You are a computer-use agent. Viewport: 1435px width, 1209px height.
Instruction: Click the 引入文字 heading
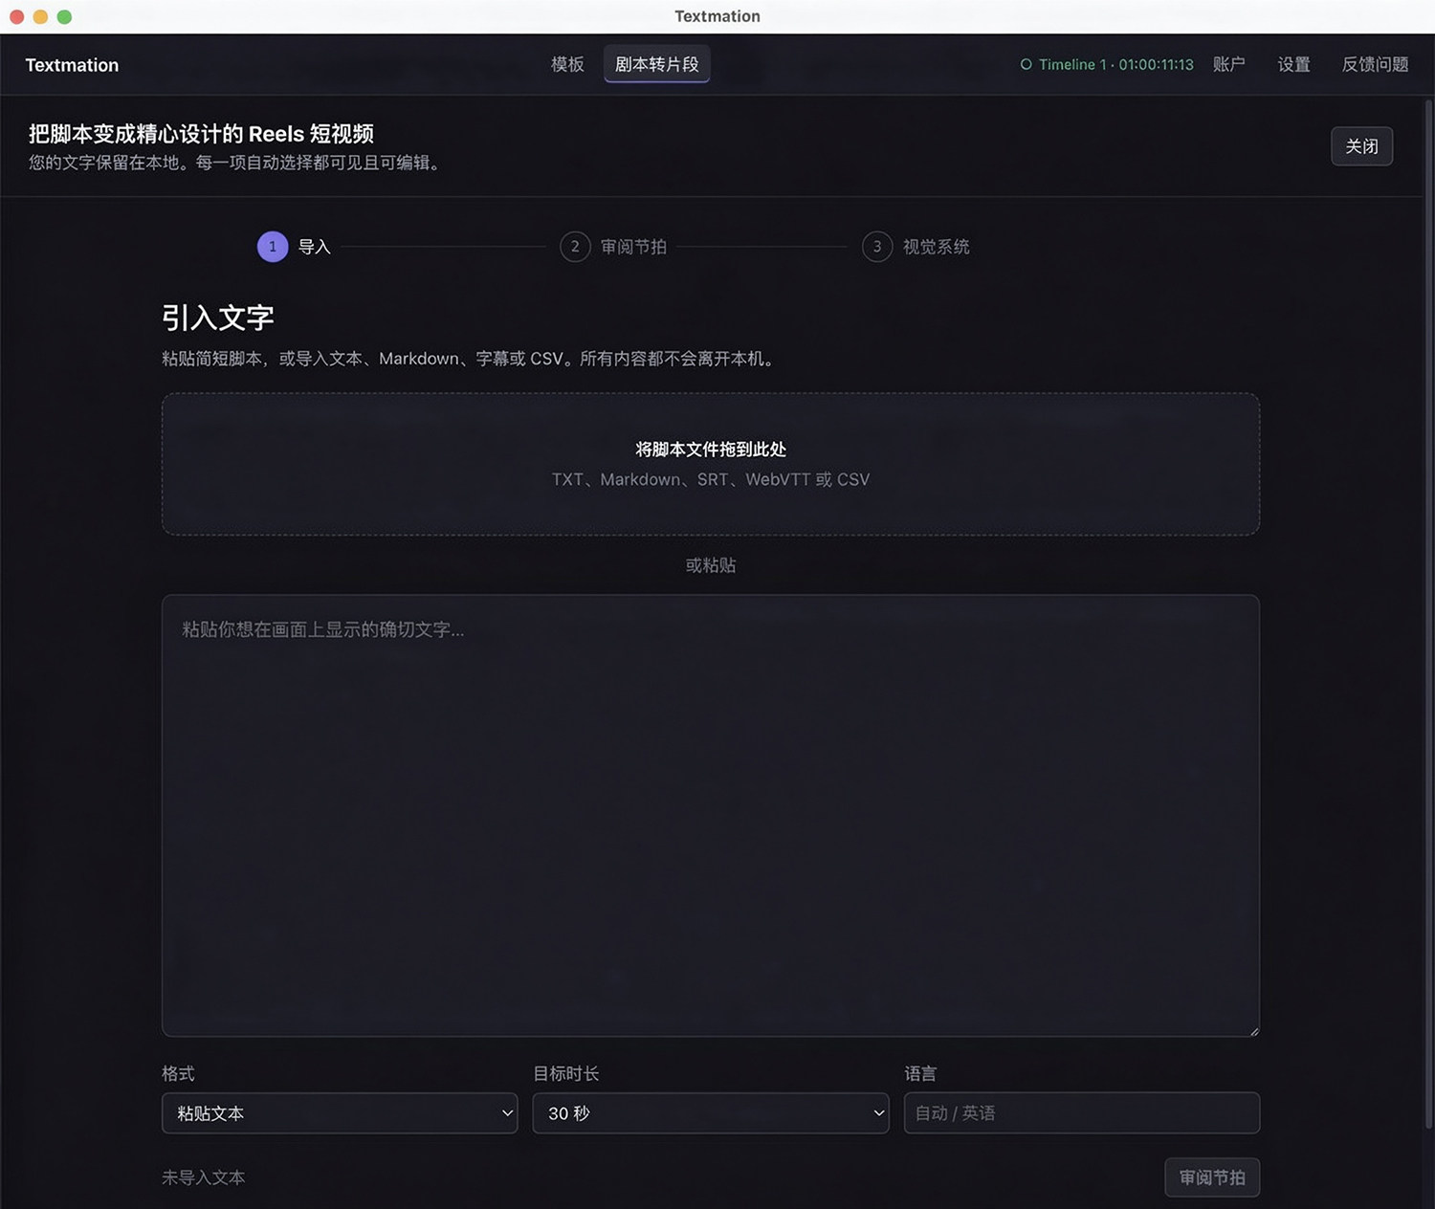[218, 318]
